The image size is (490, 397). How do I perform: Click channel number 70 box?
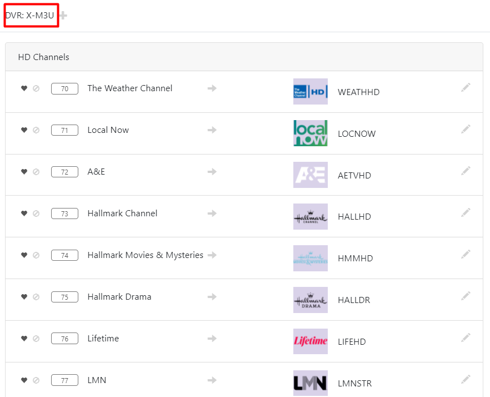pos(64,88)
